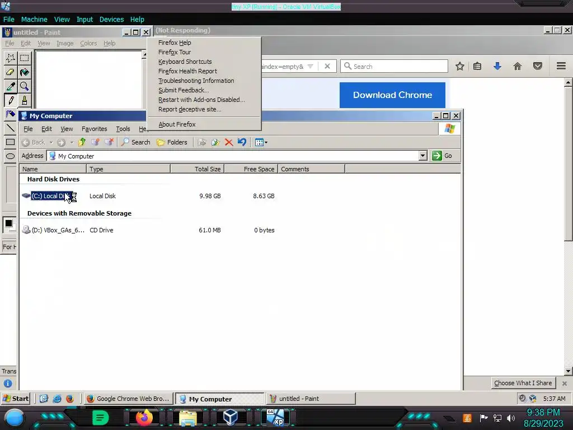Viewport: 573px width, 430px height.
Task: Open Firefox hamburger menu
Action: pos(561,66)
